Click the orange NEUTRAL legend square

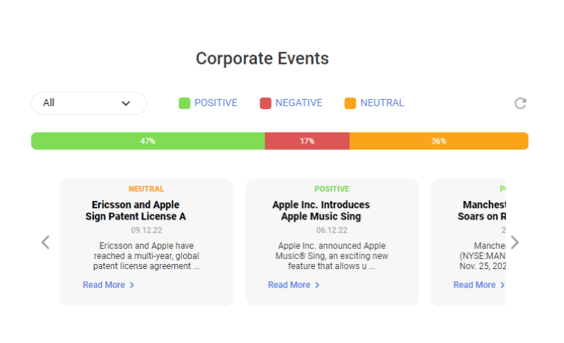pyautogui.click(x=350, y=103)
